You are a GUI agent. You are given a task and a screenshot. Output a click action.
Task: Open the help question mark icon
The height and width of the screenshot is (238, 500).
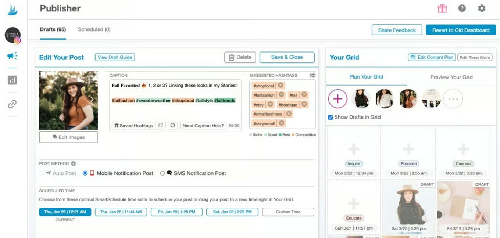coord(462,8)
